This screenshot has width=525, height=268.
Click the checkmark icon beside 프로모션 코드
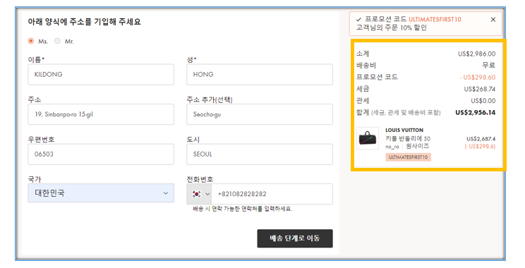pyautogui.click(x=358, y=20)
